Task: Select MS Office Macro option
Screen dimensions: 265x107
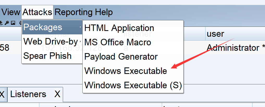Action: click(118, 42)
